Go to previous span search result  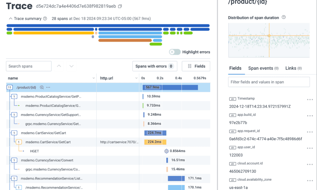59,66
